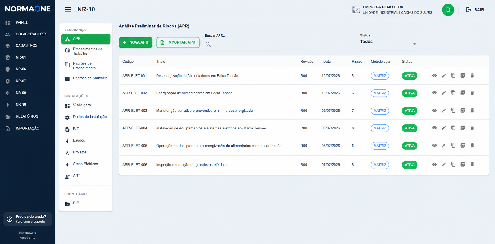Log out with the Sair button

475,10
